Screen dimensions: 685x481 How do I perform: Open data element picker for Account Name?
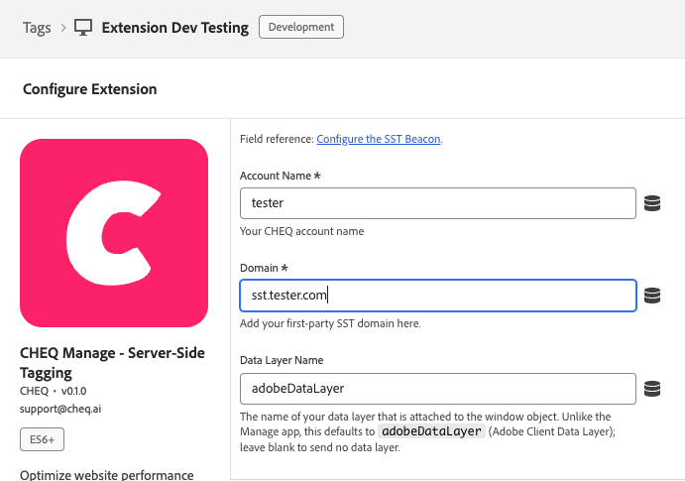(652, 203)
